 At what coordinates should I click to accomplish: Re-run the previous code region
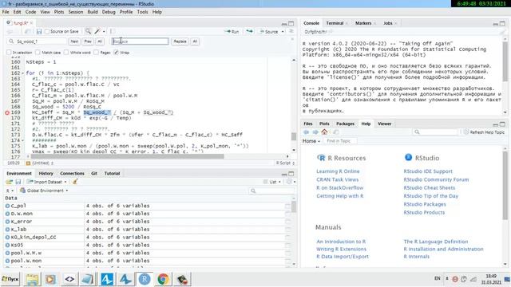249,31
